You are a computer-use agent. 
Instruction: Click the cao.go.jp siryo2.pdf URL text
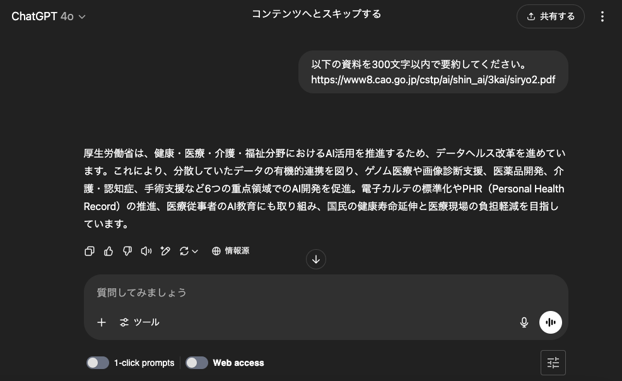[x=433, y=79]
